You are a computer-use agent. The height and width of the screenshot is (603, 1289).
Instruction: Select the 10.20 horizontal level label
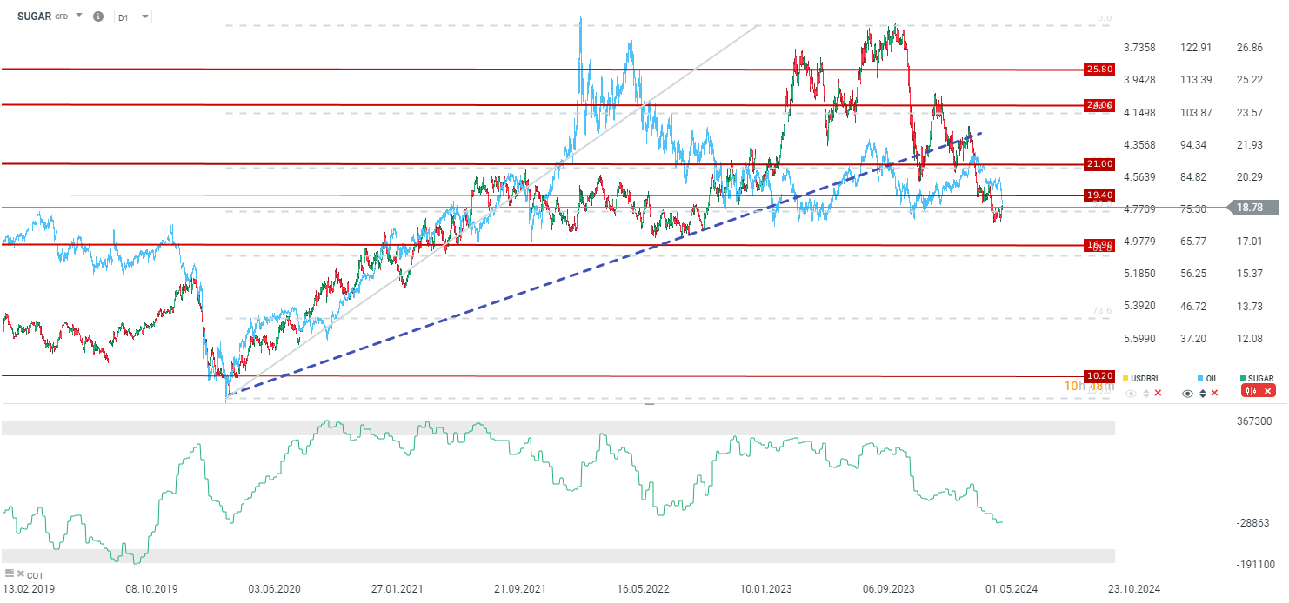click(x=1099, y=376)
